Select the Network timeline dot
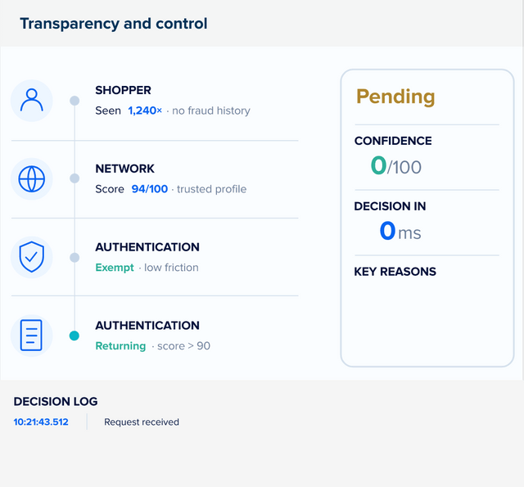524x487 pixels. pos(75,178)
